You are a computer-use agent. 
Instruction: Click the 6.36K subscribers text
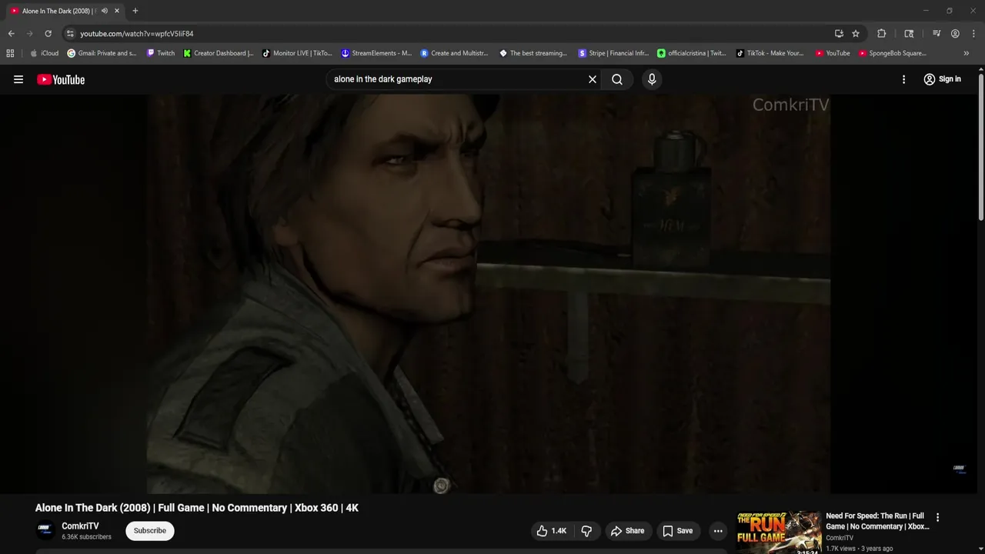86,537
